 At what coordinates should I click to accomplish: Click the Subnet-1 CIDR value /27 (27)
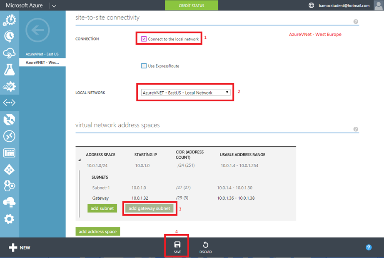click(x=183, y=188)
